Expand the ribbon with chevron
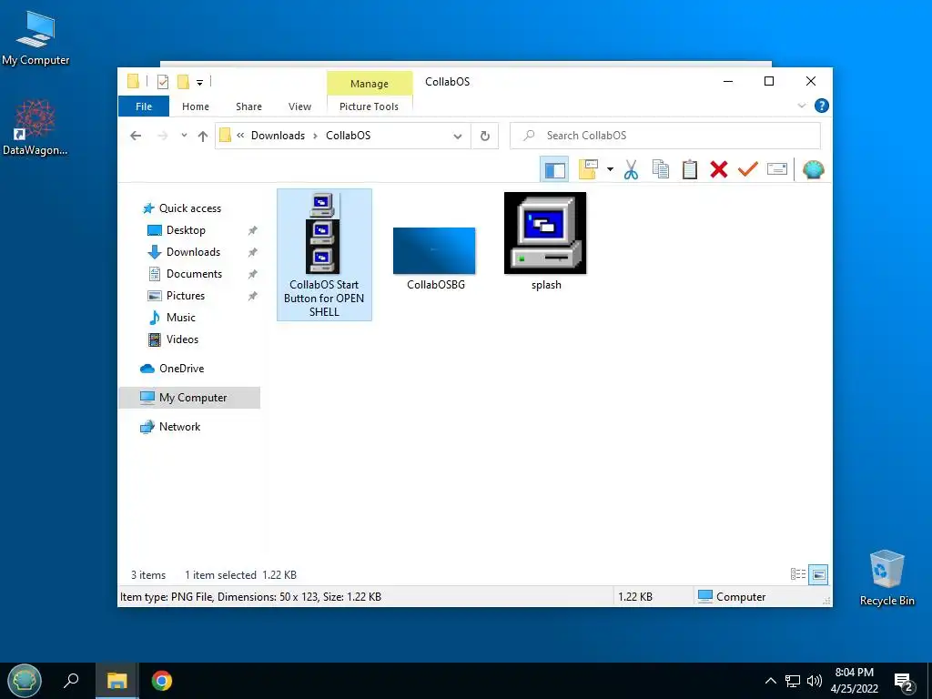 point(801,106)
